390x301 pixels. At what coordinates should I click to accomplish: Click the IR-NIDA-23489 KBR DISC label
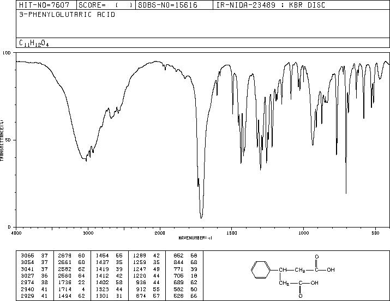click(271, 5)
